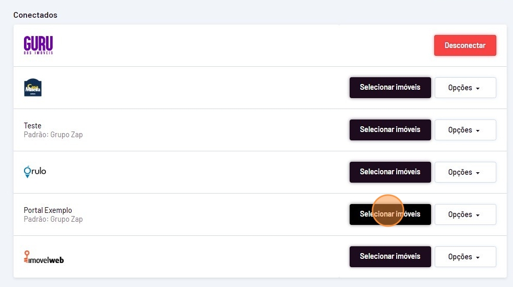The height and width of the screenshot is (287, 513).
Task: Click the Teste portal name
Action: click(x=32, y=126)
